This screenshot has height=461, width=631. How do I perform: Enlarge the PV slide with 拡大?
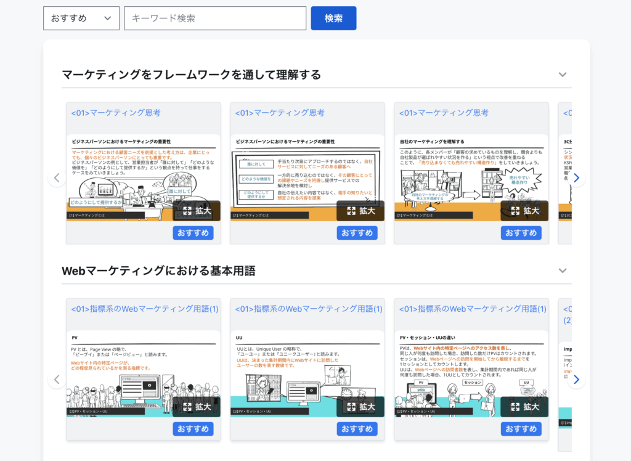coord(195,407)
